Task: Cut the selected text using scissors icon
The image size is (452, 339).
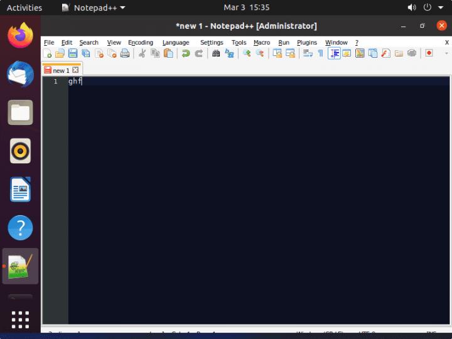Action: [142, 53]
